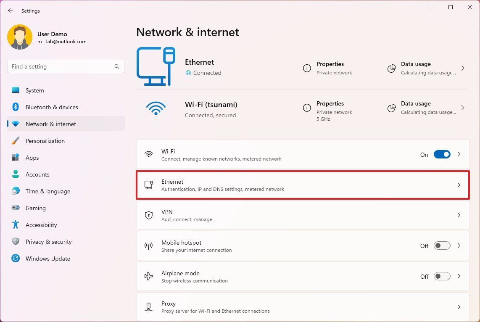Click inside the Find a setting search box
The width and height of the screenshot is (480, 322).
(63, 66)
